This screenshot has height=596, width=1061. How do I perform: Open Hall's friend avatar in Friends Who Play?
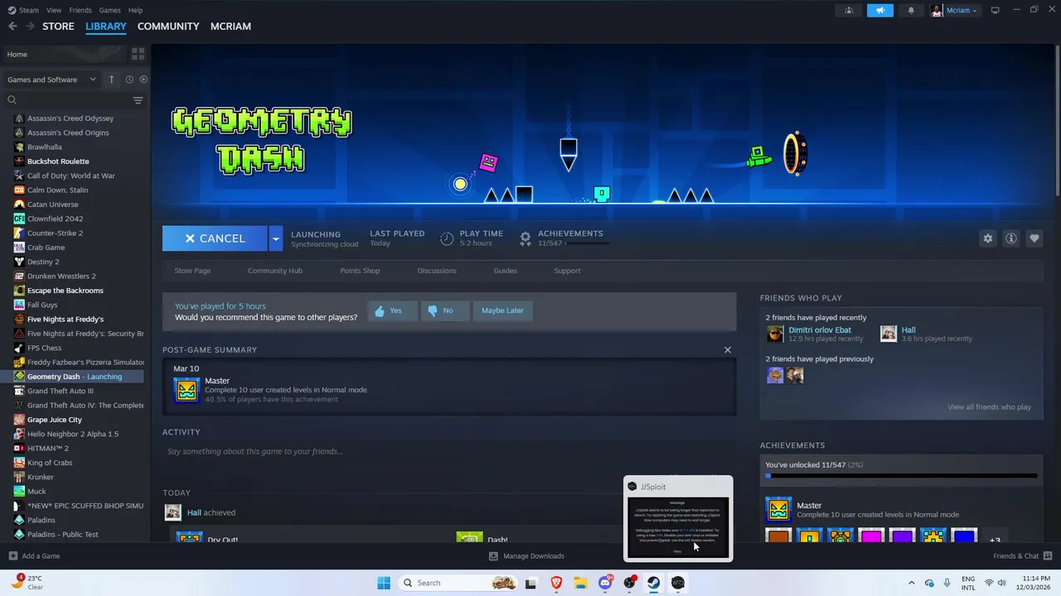[889, 334]
